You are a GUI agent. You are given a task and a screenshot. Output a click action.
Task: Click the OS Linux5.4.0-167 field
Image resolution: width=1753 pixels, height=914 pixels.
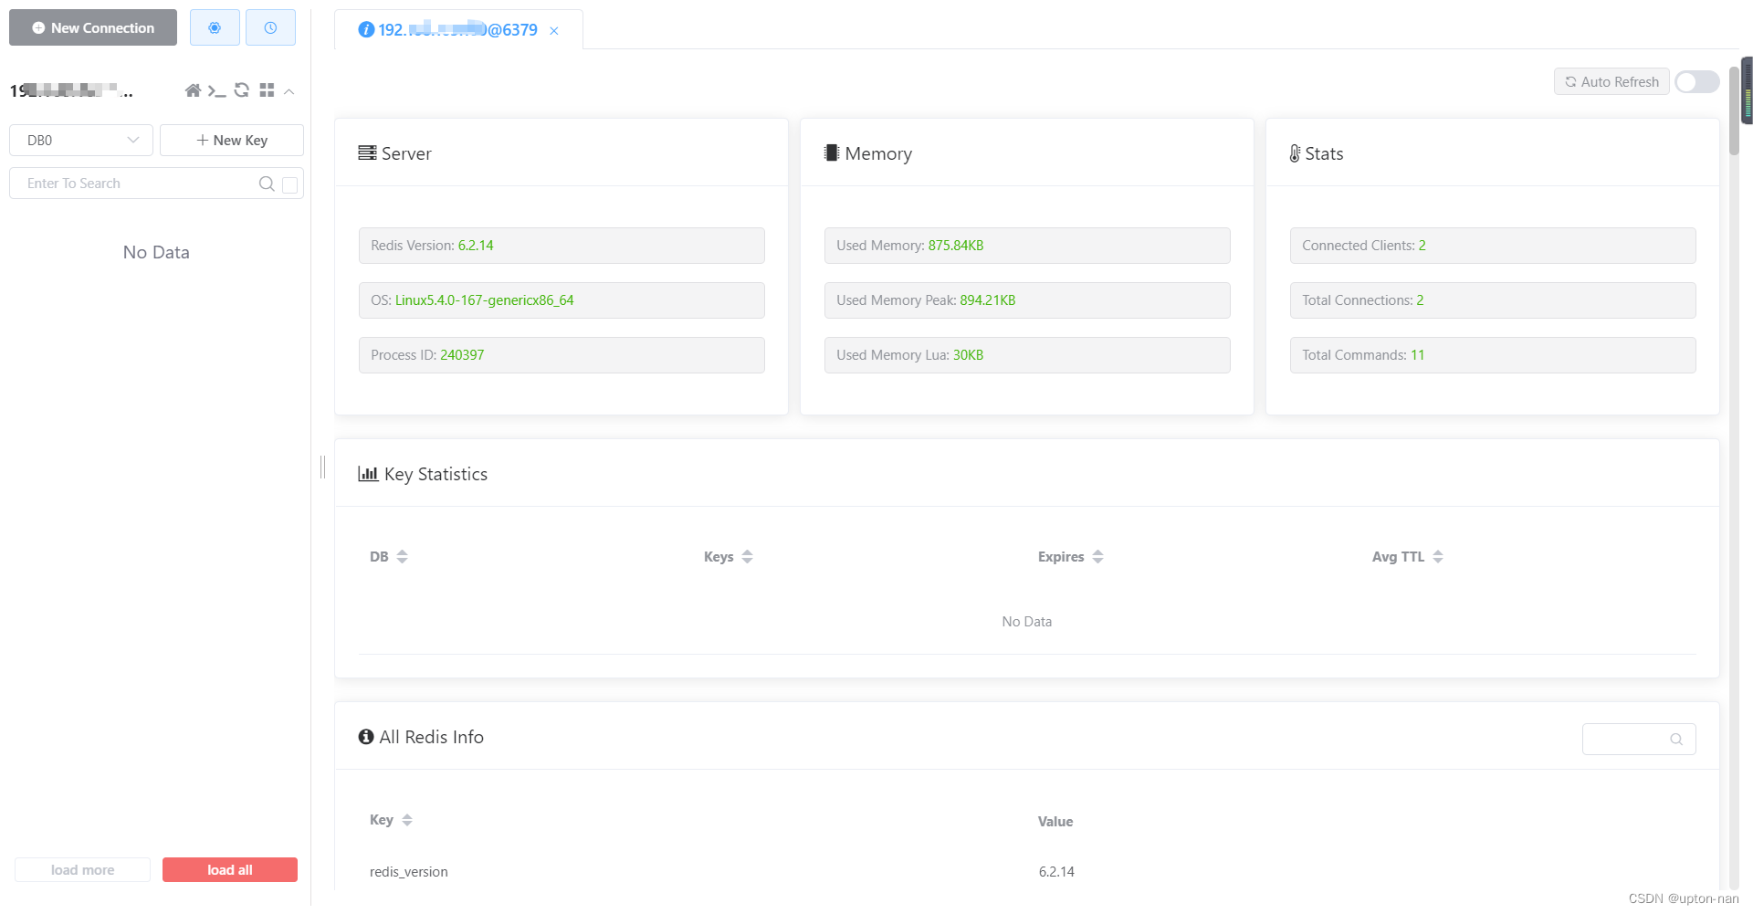[562, 300]
